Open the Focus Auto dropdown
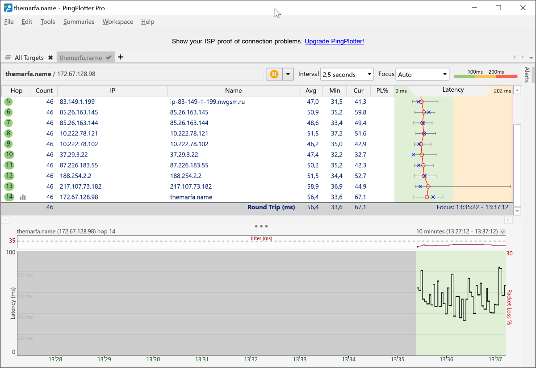The image size is (536, 368). [x=422, y=74]
